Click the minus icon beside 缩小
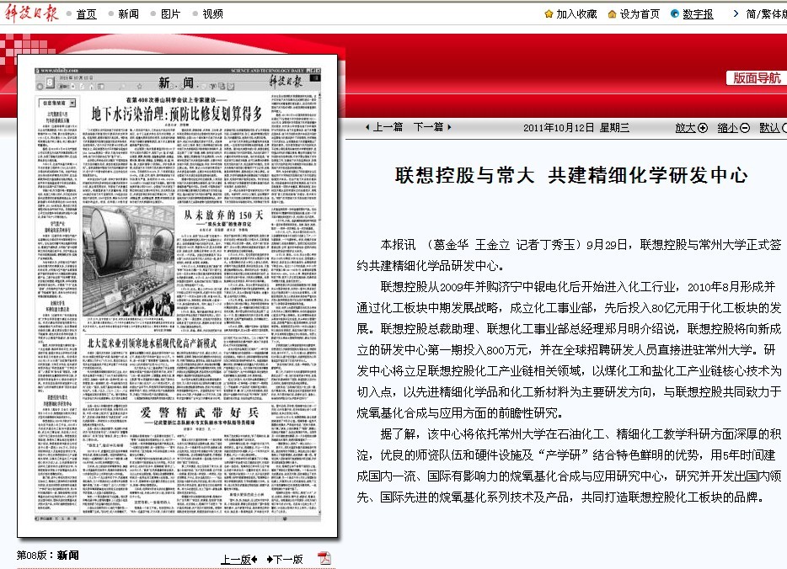This screenshot has height=569, width=787. [x=745, y=128]
